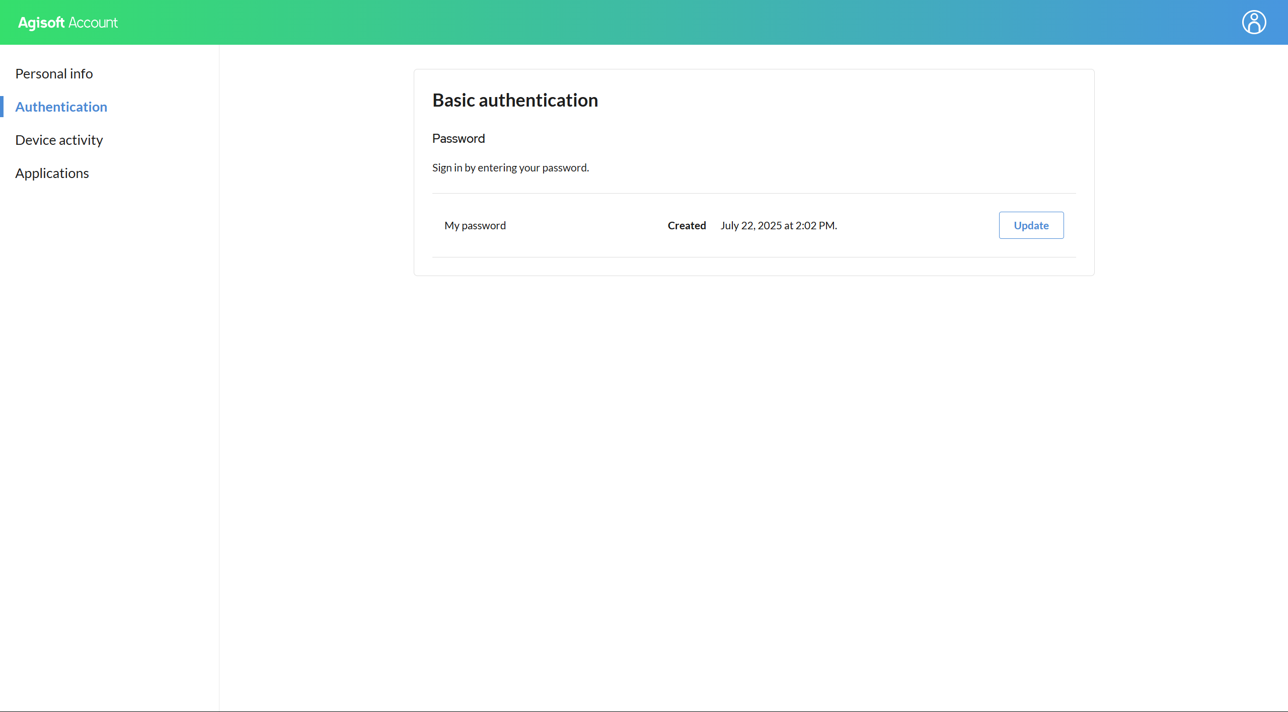Open the Applications sidebar item
This screenshot has height=712, width=1288.
(52, 173)
